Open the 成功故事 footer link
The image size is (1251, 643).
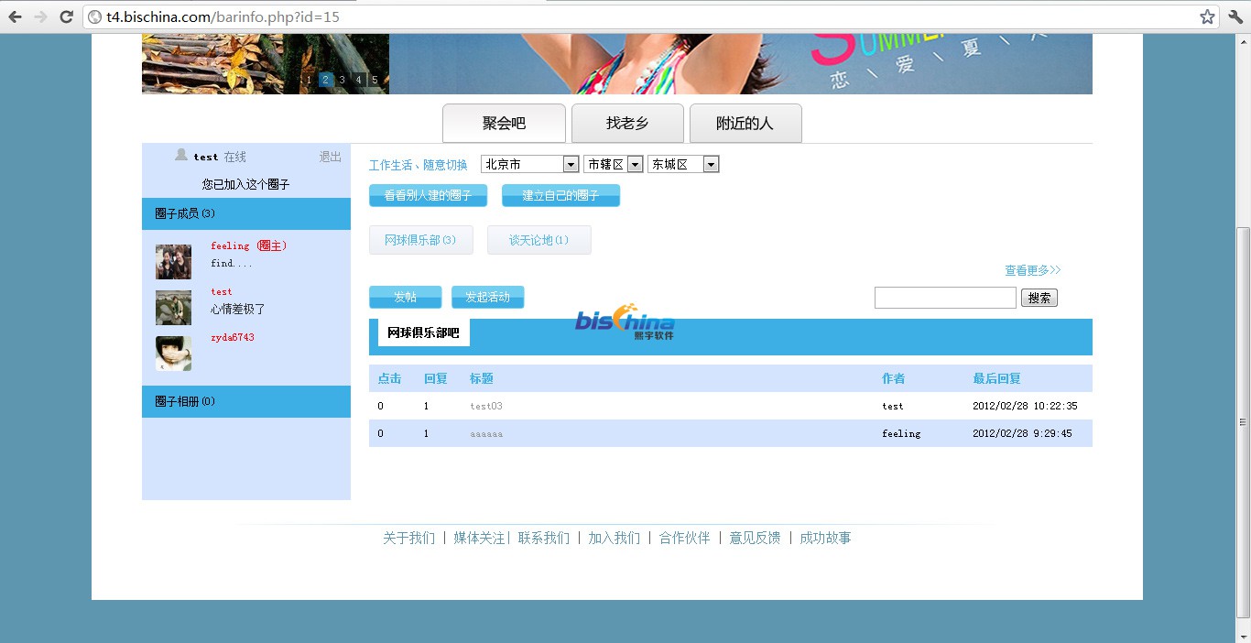click(x=825, y=538)
